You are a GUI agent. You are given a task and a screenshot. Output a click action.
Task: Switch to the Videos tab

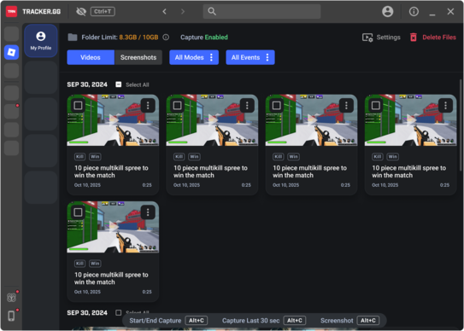pyautogui.click(x=91, y=57)
